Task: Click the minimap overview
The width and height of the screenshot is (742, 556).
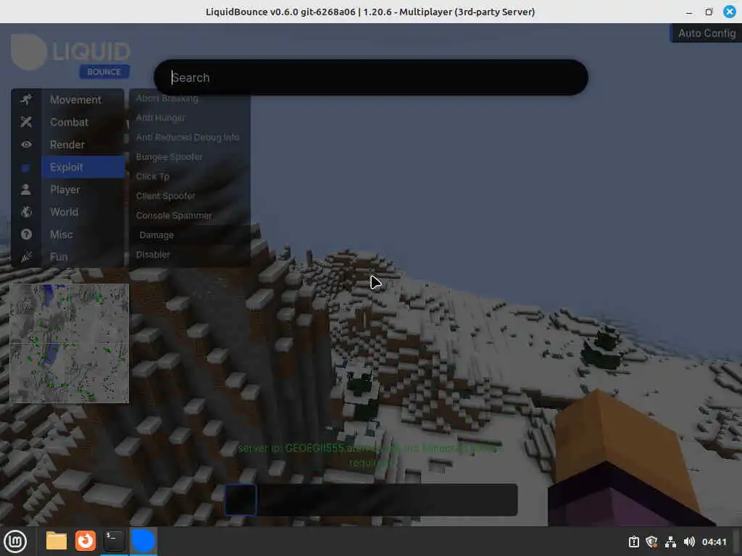Action: point(69,344)
